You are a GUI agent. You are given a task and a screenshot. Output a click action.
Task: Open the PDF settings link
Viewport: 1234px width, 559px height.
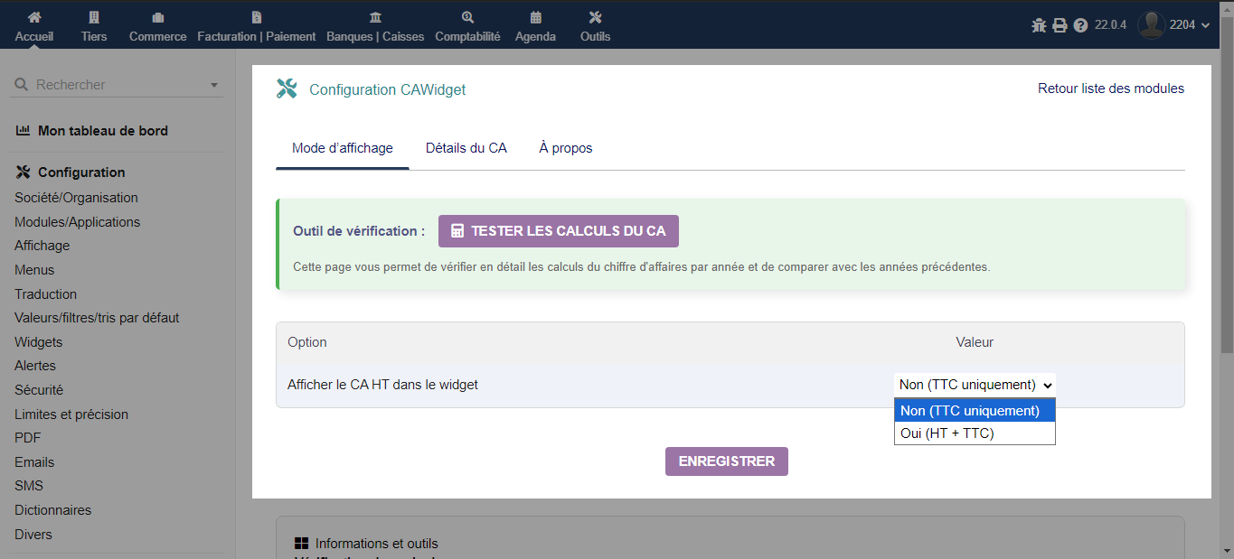(28, 438)
